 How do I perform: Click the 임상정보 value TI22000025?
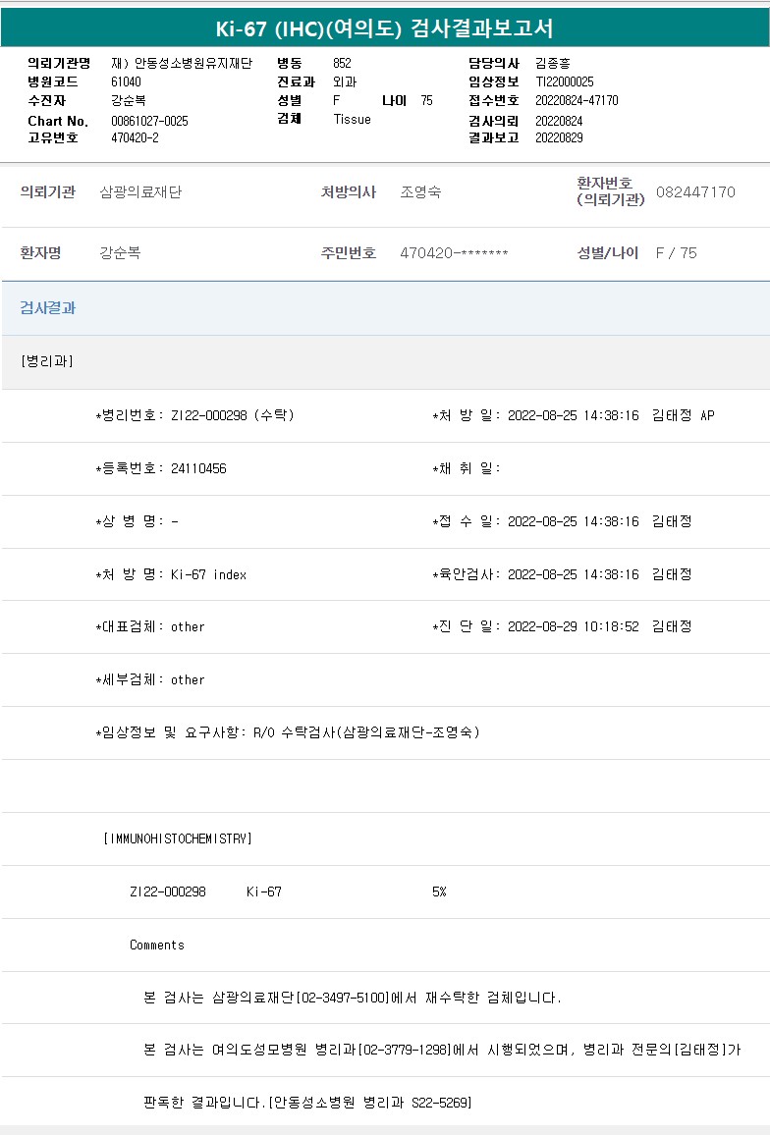(x=565, y=81)
